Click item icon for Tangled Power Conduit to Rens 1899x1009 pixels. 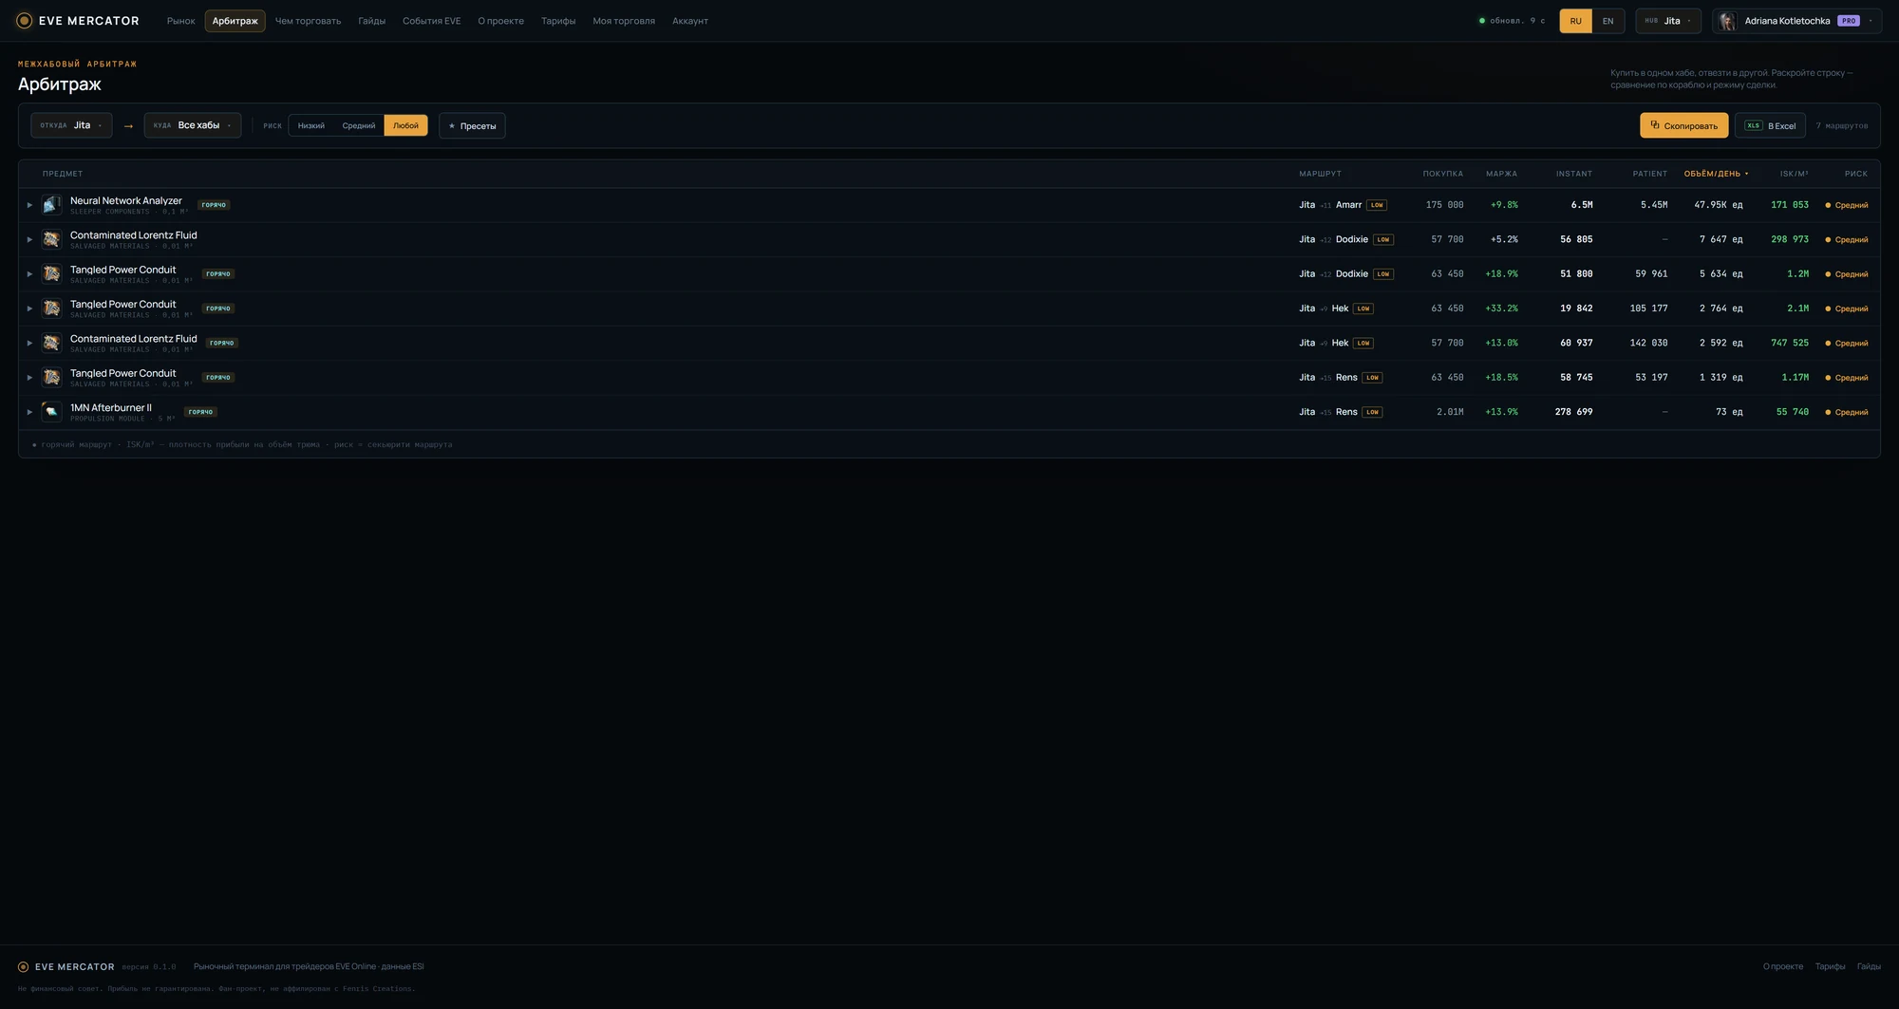click(51, 377)
